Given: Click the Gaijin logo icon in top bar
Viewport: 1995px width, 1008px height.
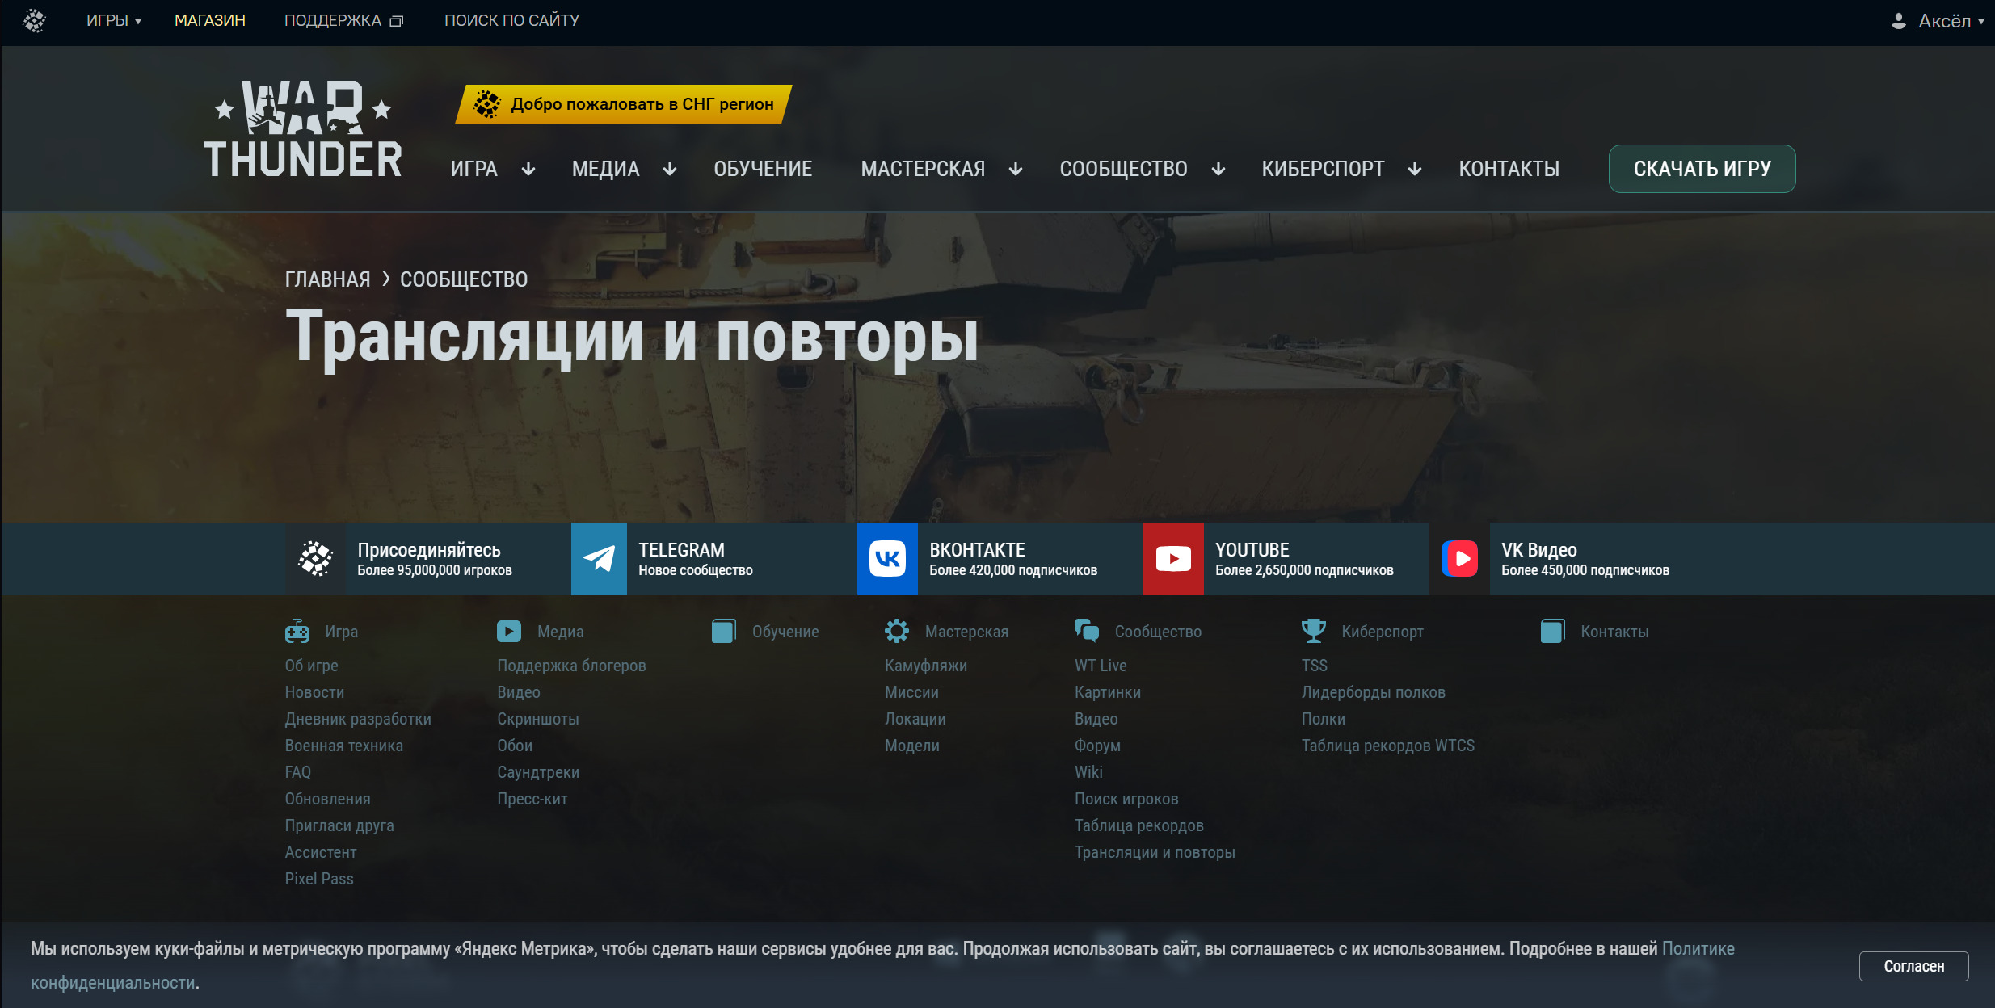Looking at the screenshot, I should point(34,20).
